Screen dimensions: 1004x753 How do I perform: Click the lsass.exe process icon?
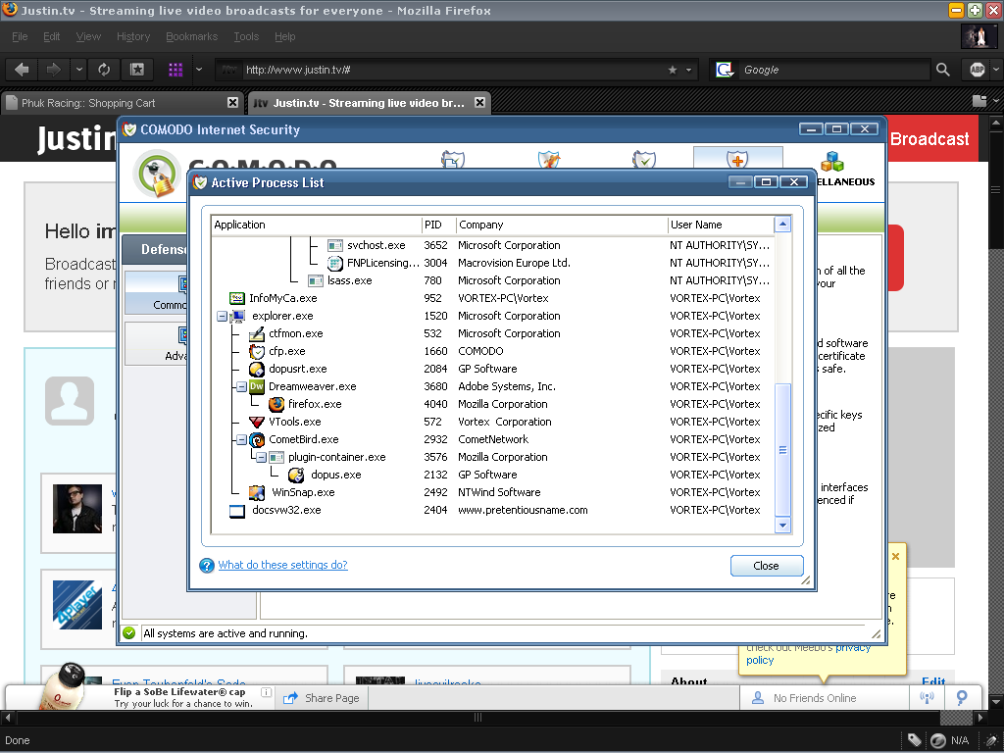[x=316, y=280]
